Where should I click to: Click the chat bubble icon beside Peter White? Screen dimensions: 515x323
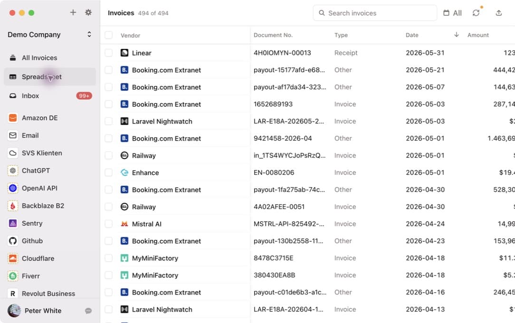[88, 311]
